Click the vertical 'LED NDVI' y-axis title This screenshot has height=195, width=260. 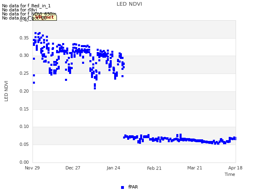[6, 91]
